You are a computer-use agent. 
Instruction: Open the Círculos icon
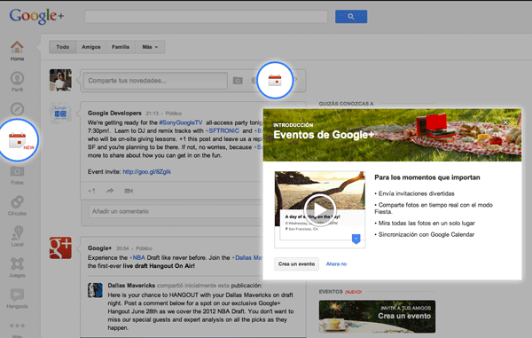[17, 202]
